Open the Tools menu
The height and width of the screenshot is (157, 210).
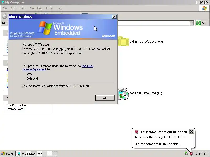coord(49,8)
